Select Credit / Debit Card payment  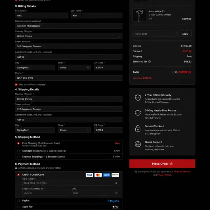click(19, 175)
